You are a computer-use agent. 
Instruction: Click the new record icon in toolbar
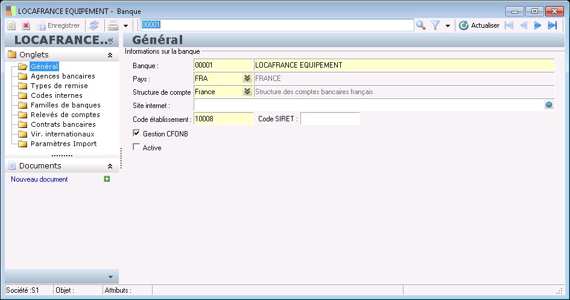click(x=11, y=25)
